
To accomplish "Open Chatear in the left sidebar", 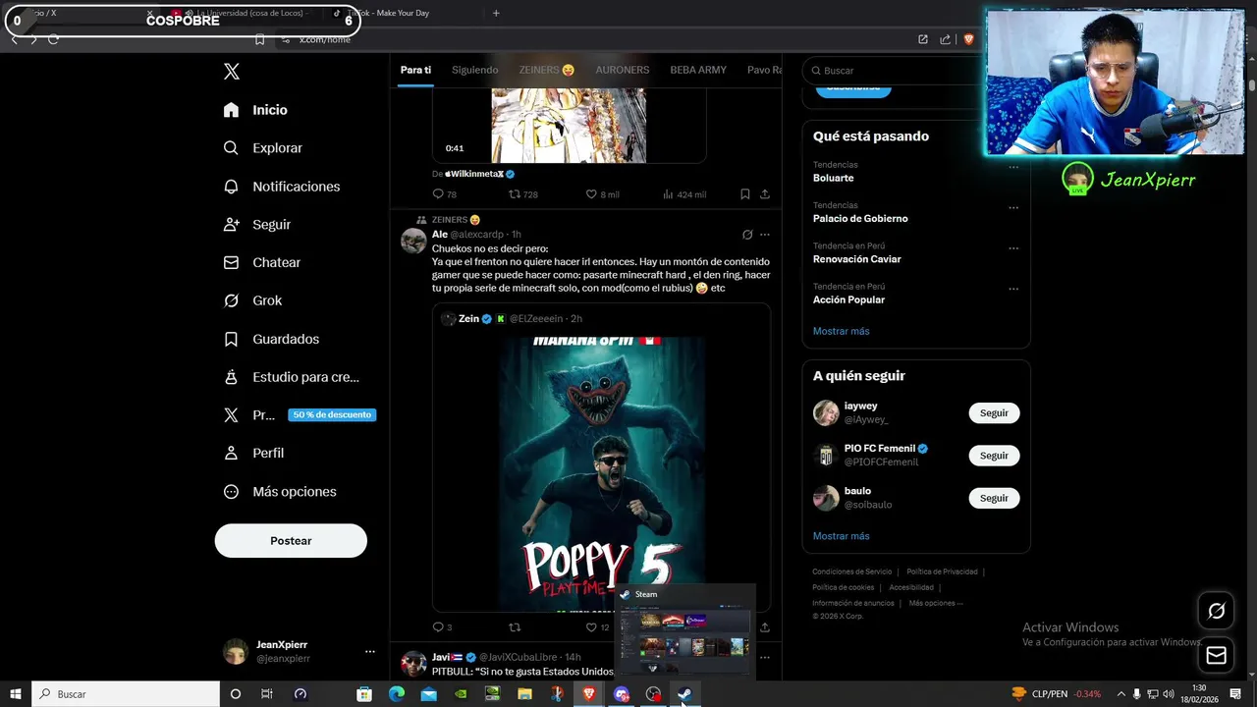I will [262, 263].
